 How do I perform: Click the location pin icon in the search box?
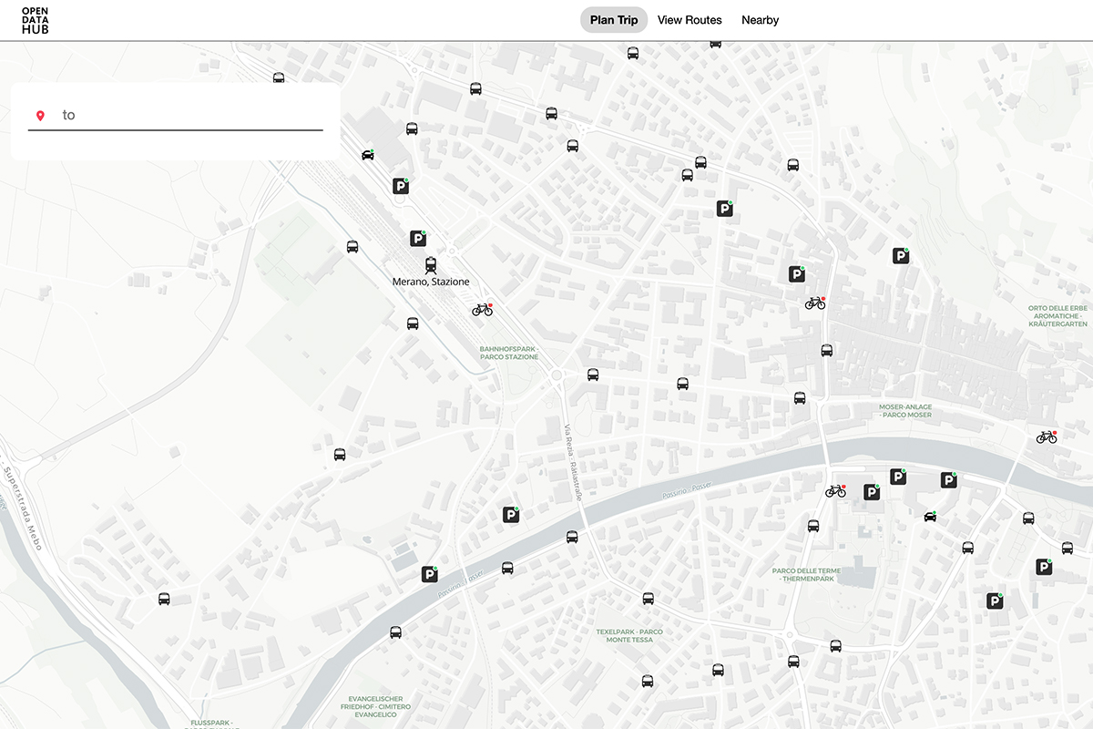point(40,115)
